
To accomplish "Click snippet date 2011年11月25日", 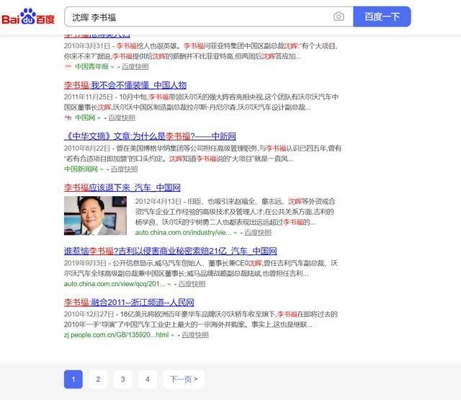I will [89, 97].
